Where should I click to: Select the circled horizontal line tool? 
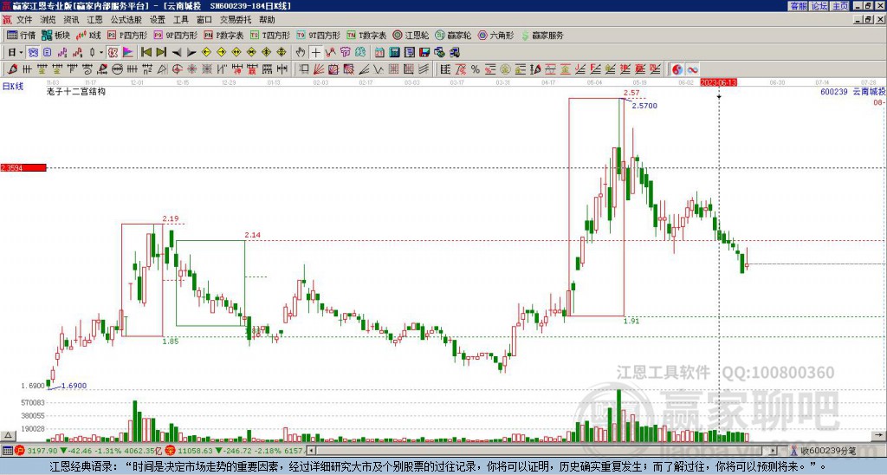117,69
